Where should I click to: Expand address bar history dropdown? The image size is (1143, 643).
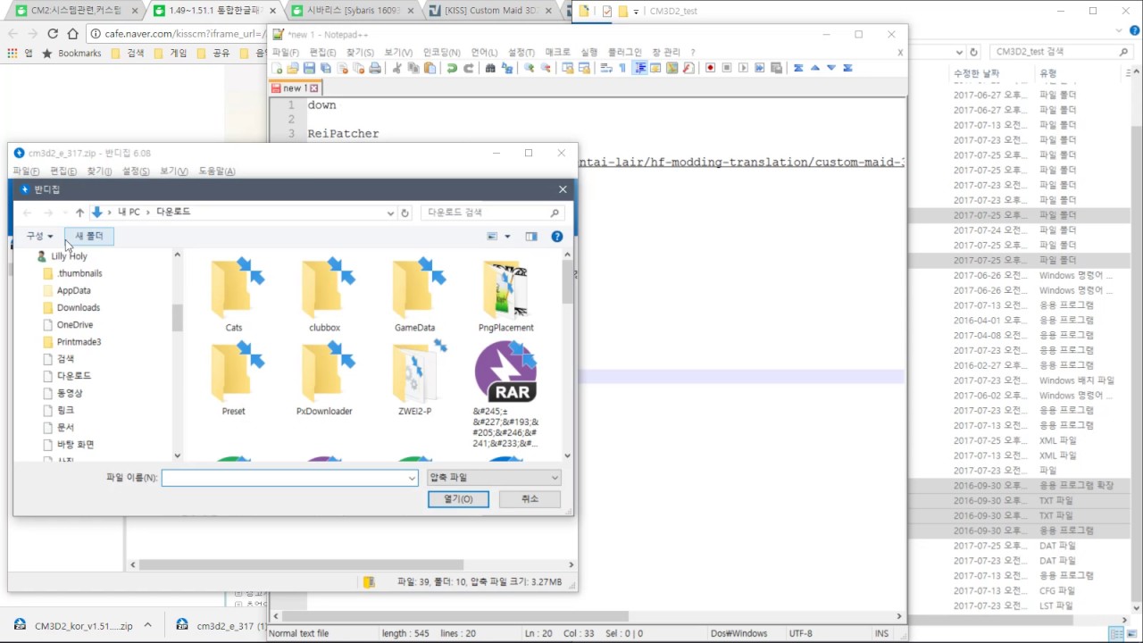390,213
